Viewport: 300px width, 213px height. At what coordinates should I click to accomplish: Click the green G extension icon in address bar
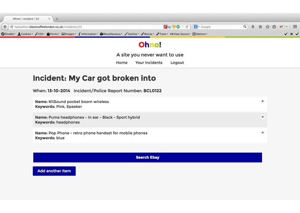point(178,27)
